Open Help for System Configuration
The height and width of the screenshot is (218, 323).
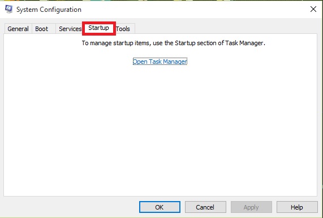pos(297,207)
